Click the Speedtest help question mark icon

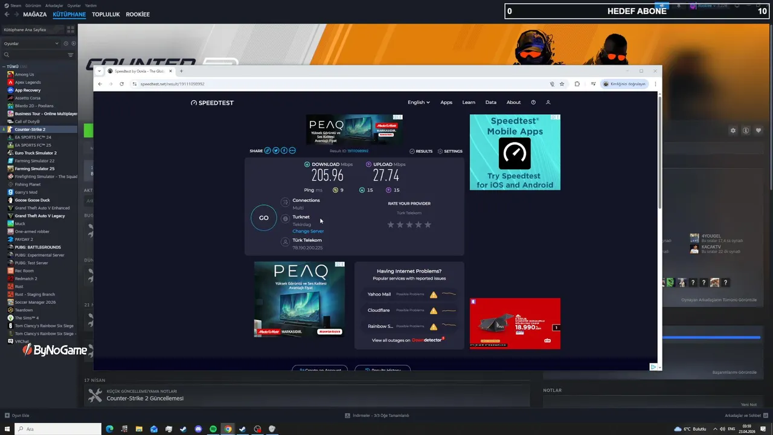pyautogui.click(x=533, y=102)
